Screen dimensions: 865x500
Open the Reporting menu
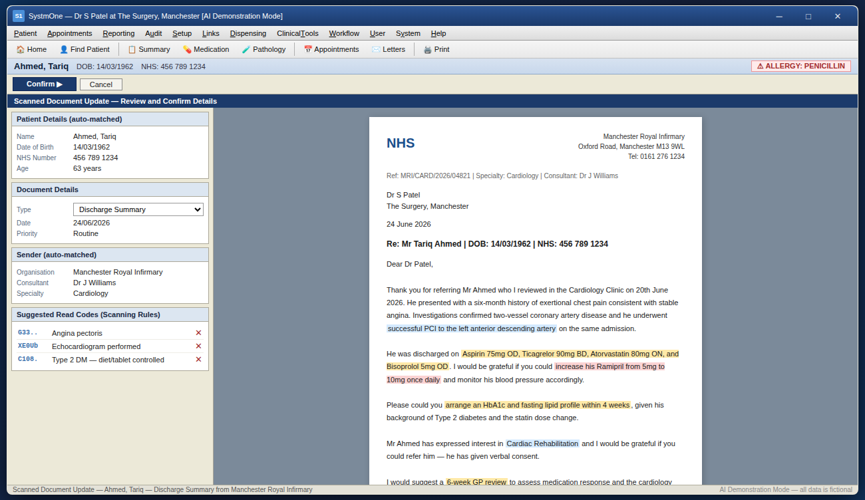tap(118, 33)
